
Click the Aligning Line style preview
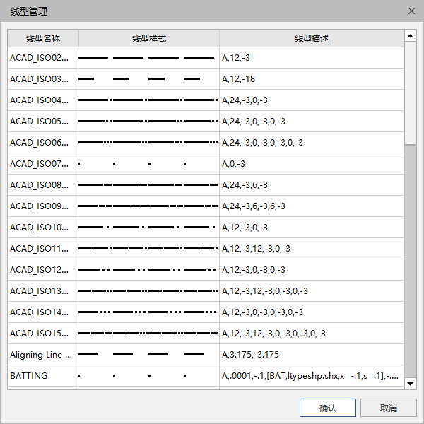[x=148, y=355]
